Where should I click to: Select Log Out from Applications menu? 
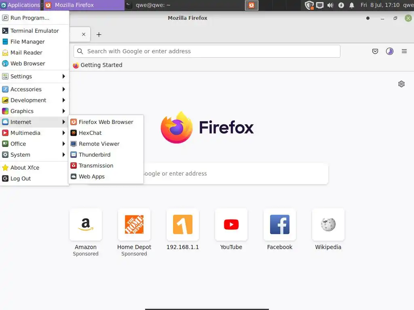coord(34,178)
